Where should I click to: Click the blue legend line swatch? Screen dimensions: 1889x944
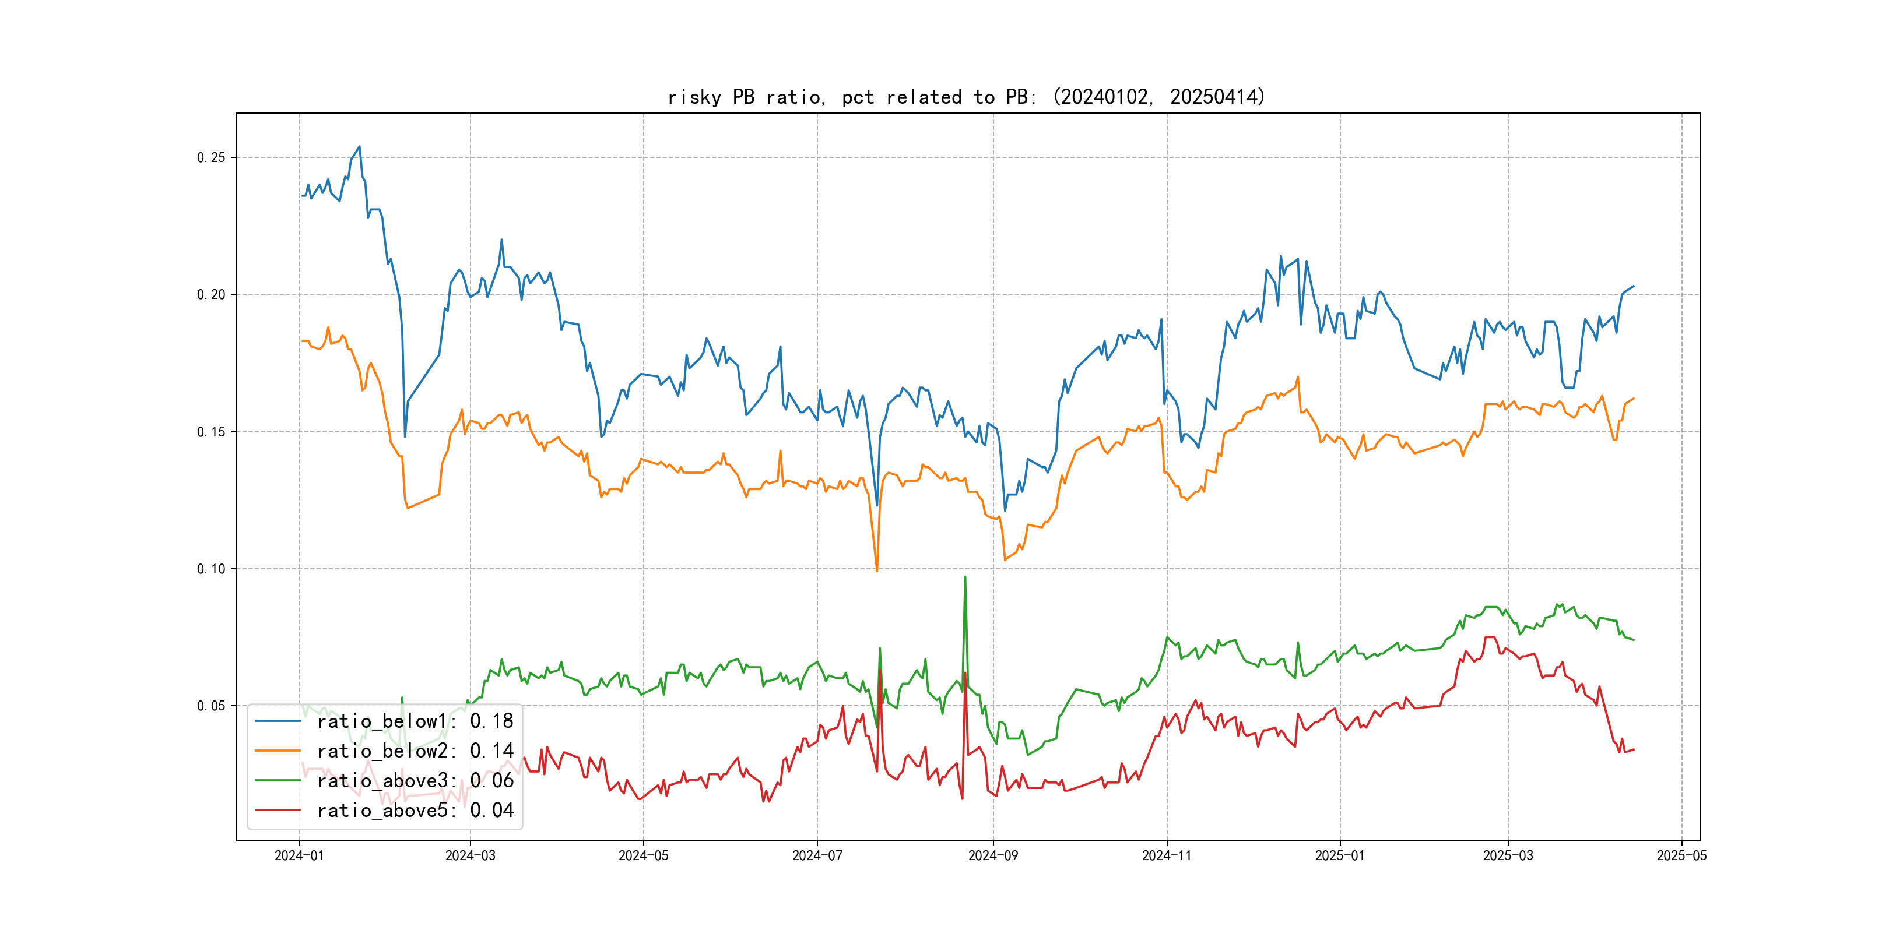277,721
